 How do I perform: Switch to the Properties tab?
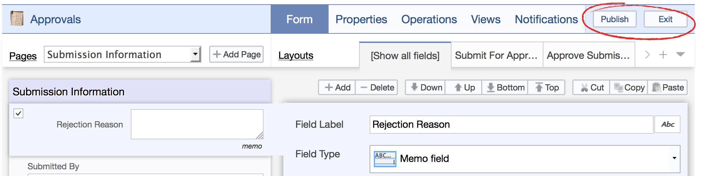click(361, 19)
